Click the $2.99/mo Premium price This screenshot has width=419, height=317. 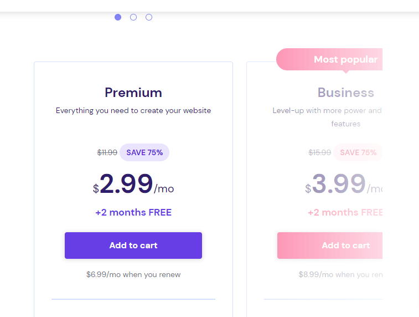pyautogui.click(x=133, y=184)
